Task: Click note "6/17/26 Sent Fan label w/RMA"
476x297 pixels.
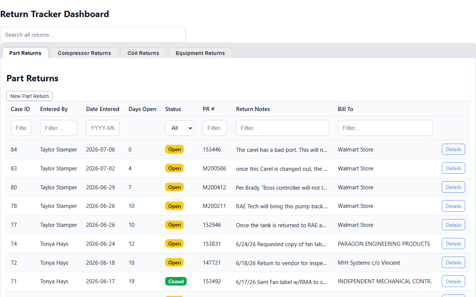Action: pyautogui.click(x=282, y=282)
